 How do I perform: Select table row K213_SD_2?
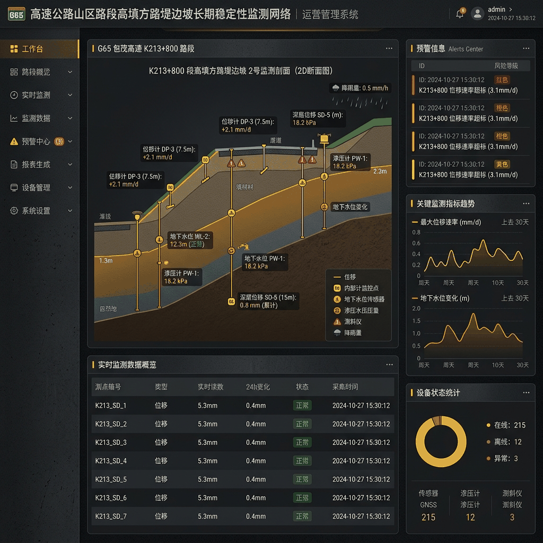(243, 424)
